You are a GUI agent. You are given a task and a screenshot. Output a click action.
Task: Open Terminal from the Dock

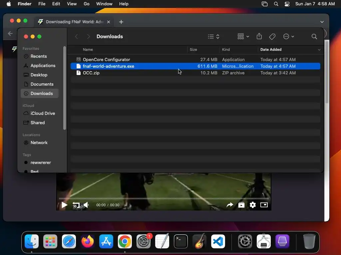(x=181, y=241)
